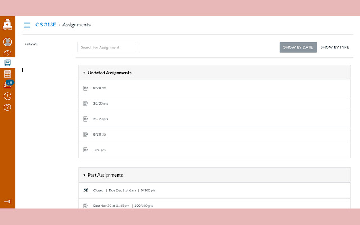Screen dimensions: 360x225
Task: Open the Calendar grid icon
Action: (7, 74)
